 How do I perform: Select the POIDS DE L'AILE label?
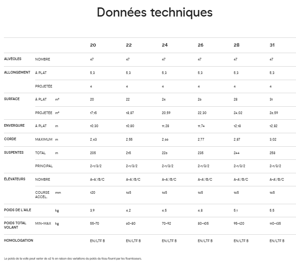17,209
